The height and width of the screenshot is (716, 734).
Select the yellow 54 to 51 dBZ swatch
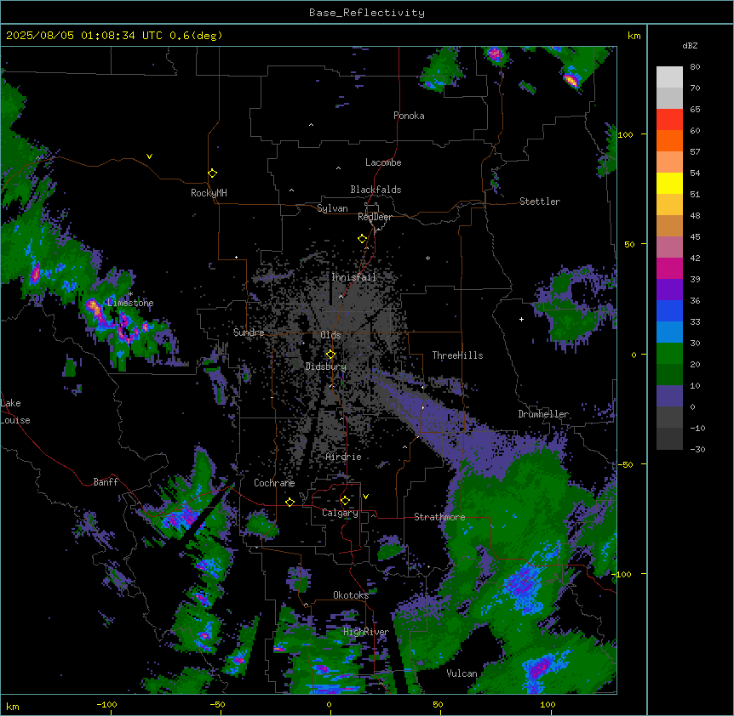tap(669, 184)
